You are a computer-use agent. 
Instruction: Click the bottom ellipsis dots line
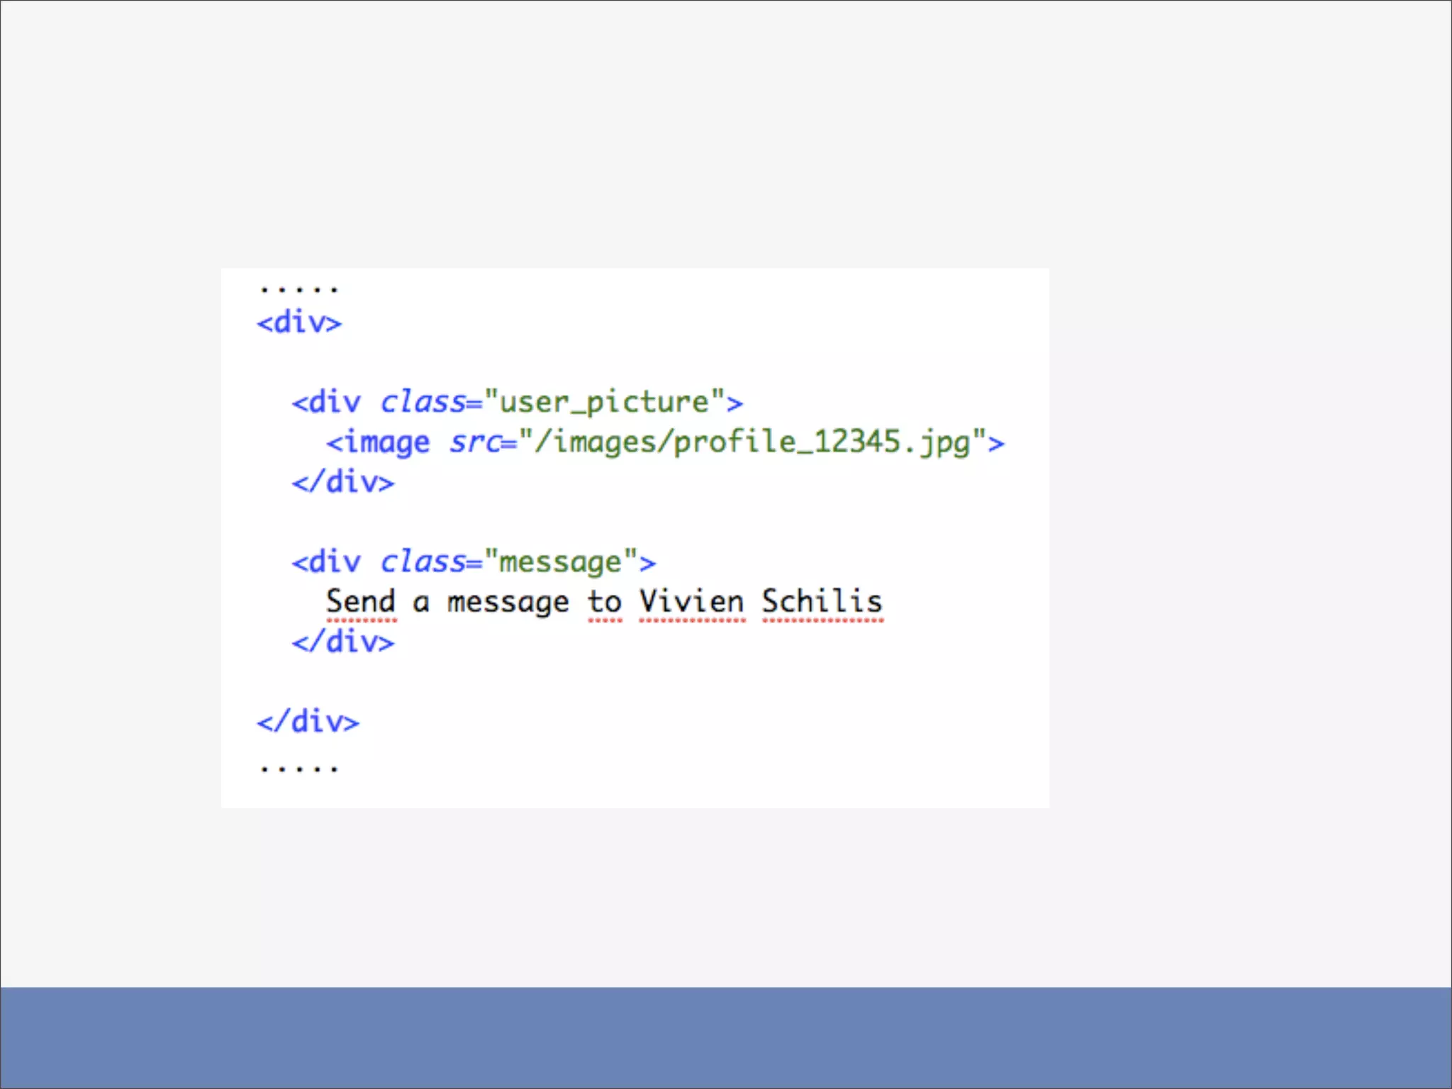[298, 769]
